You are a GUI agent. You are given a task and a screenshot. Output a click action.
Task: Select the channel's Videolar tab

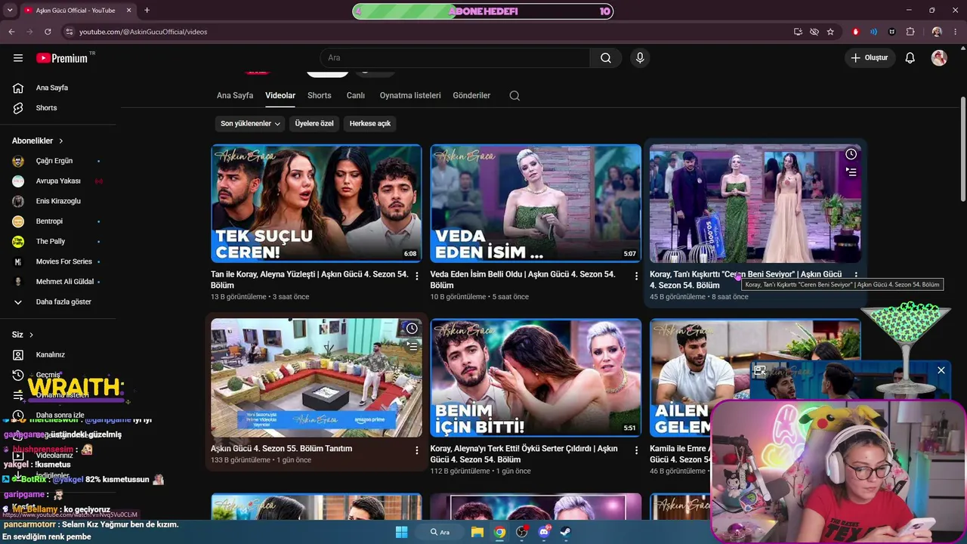[280, 96]
